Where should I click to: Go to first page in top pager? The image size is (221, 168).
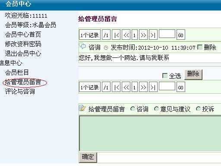116,35
